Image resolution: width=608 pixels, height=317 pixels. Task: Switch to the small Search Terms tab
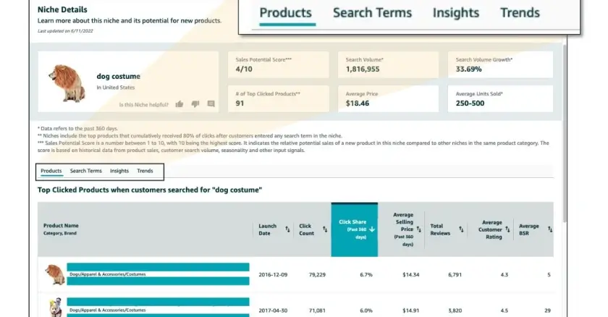(x=85, y=171)
